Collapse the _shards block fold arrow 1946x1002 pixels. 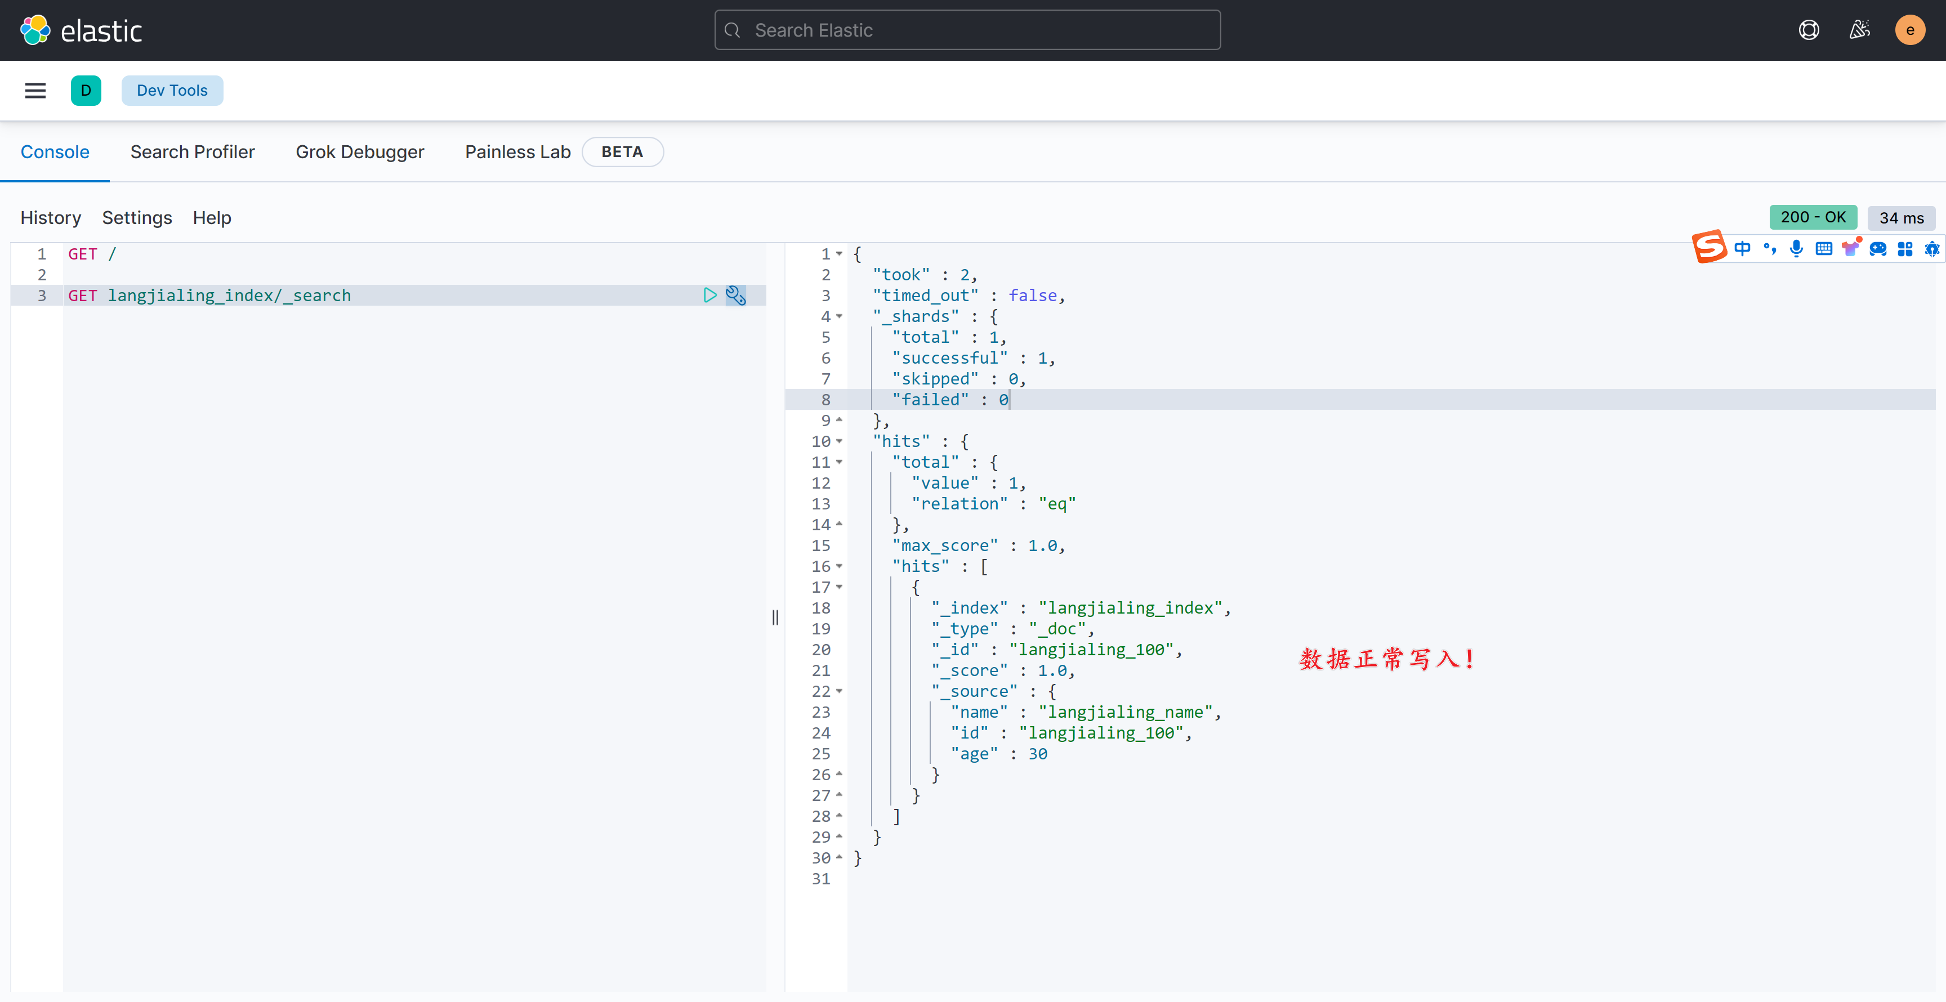[840, 316]
